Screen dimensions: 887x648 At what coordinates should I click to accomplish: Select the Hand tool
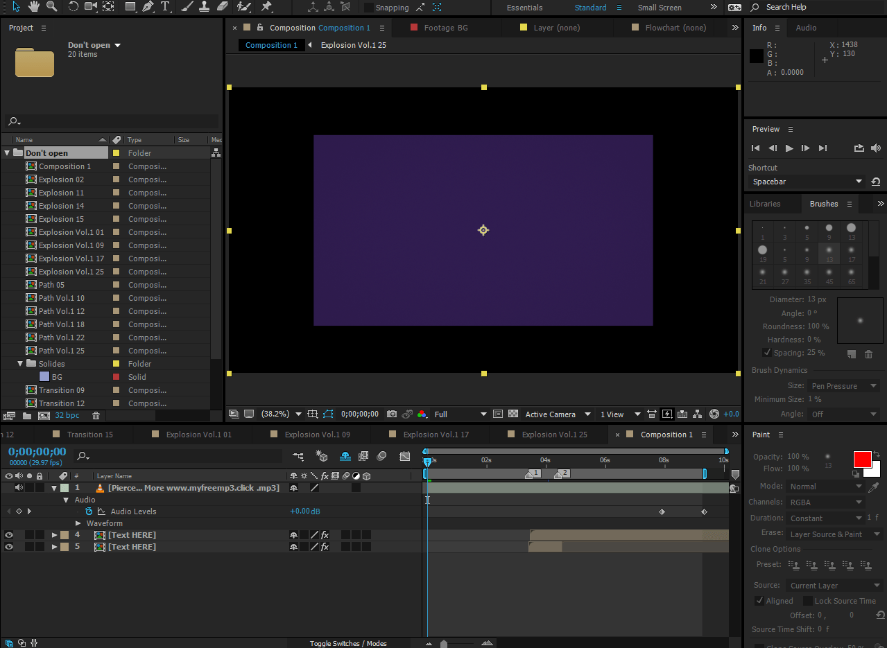click(x=33, y=8)
